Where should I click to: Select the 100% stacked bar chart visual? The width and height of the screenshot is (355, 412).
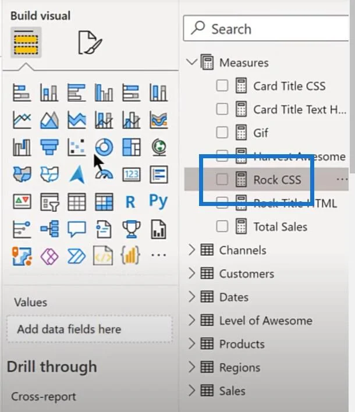pyautogui.click(x=131, y=93)
